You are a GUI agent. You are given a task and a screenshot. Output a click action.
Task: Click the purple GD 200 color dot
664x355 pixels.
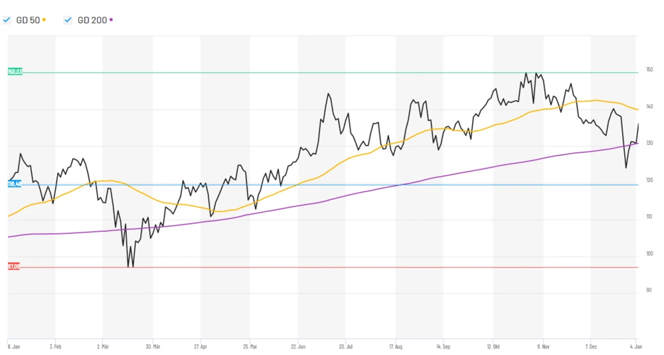click(x=112, y=20)
